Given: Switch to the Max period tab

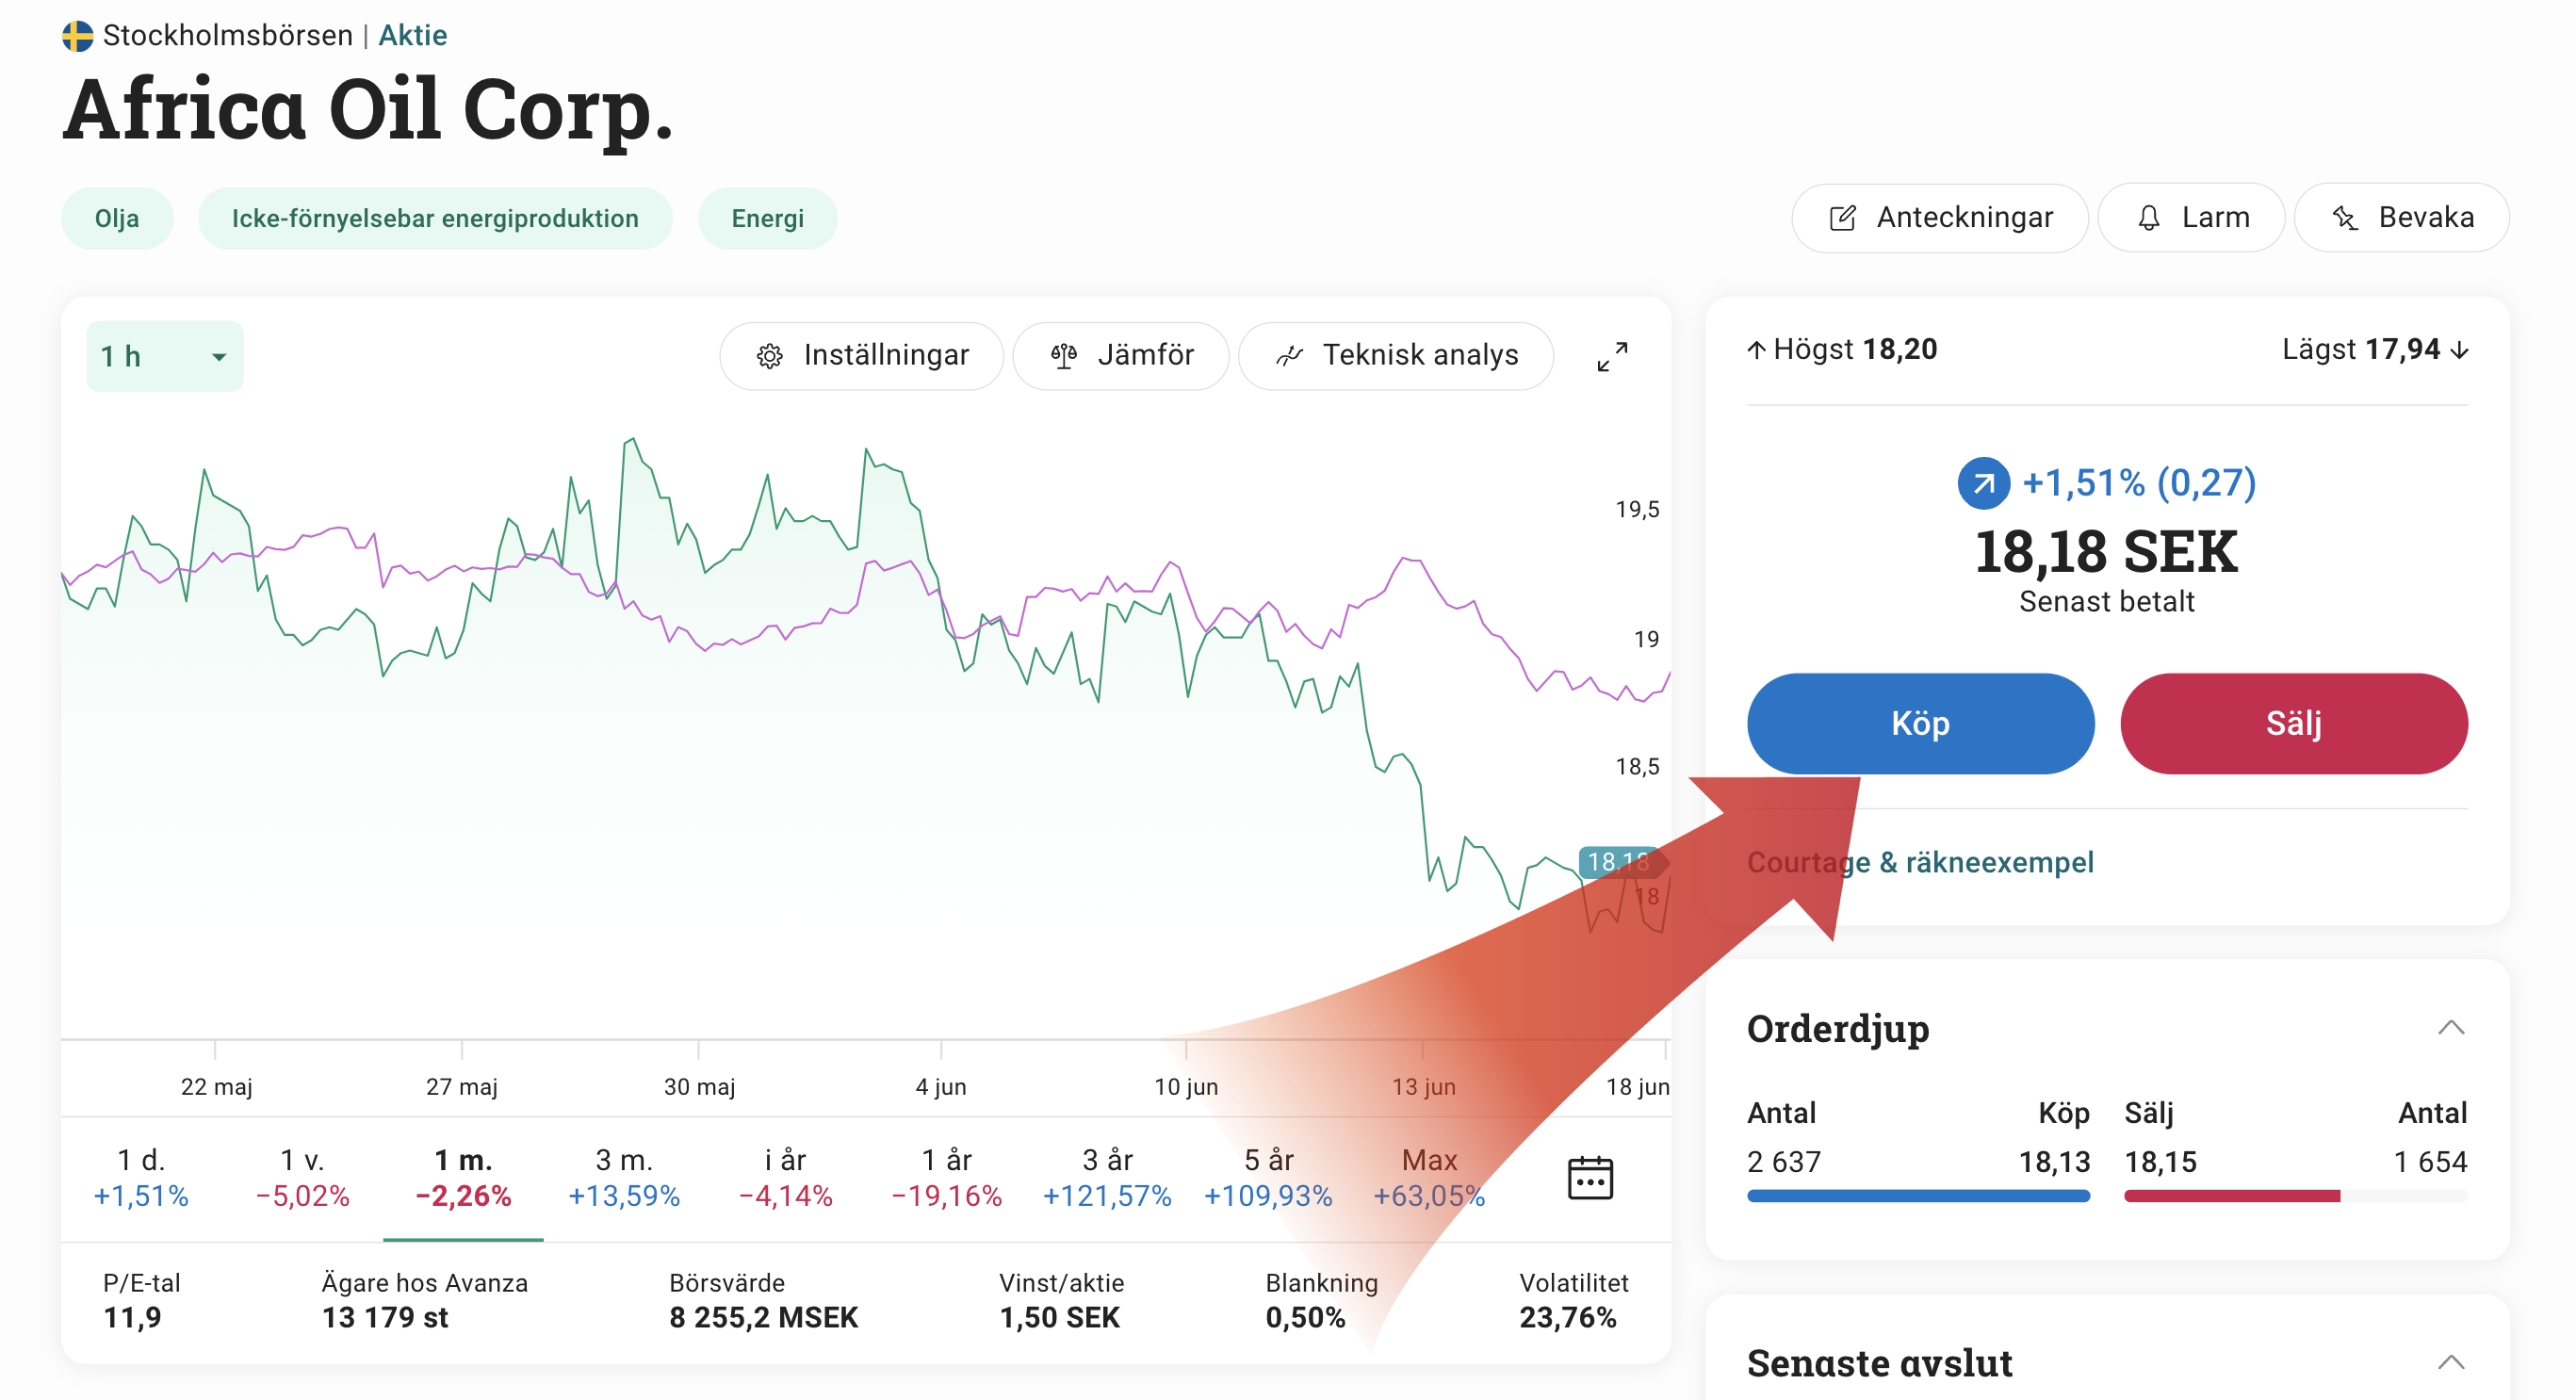Looking at the screenshot, I should pyautogui.click(x=1429, y=1177).
